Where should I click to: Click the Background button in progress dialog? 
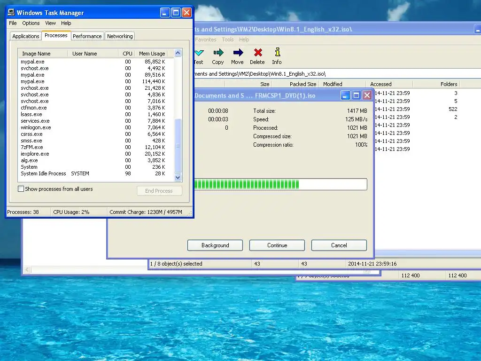click(215, 245)
